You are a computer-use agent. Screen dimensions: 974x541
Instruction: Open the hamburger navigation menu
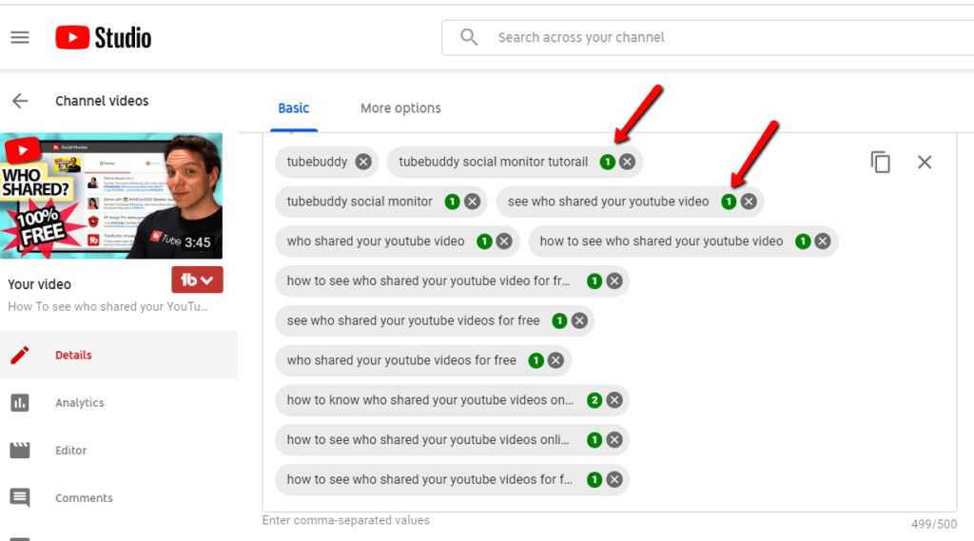point(20,38)
